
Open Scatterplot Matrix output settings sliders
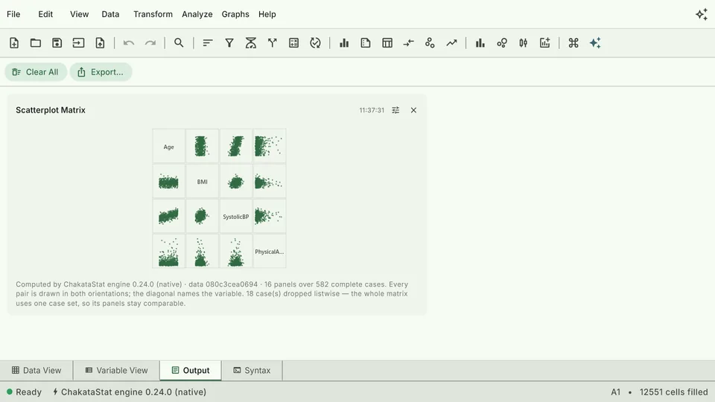pos(395,110)
